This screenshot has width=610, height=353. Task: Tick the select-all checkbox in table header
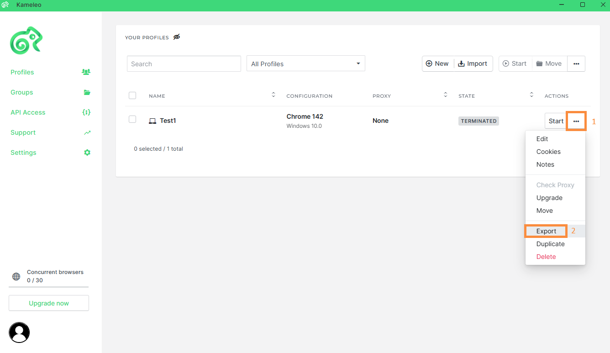point(132,95)
